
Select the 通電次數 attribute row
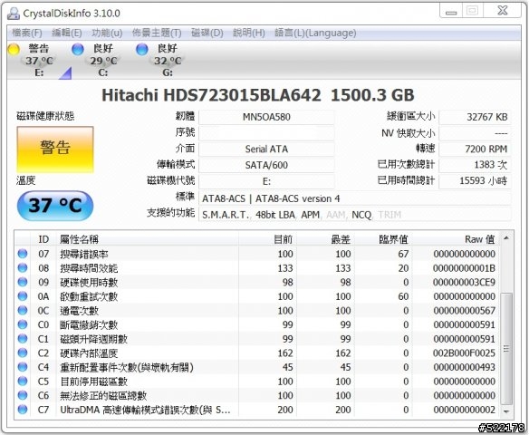257,310
